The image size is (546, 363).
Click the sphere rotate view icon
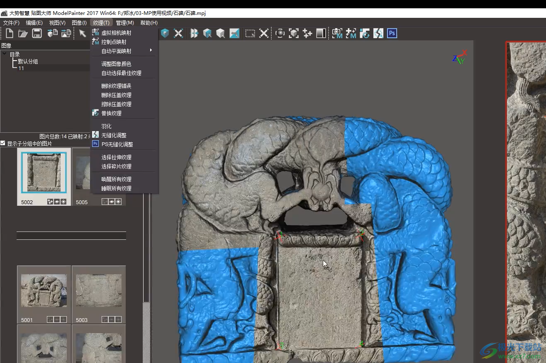coord(280,33)
